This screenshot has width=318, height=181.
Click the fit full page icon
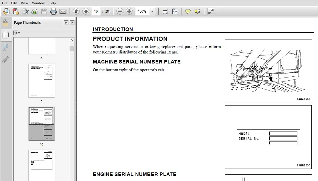click(x=175, y=11)
